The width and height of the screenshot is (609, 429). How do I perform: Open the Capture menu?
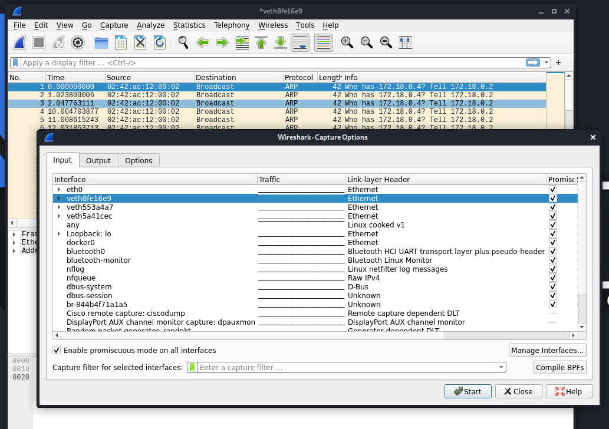114,25
